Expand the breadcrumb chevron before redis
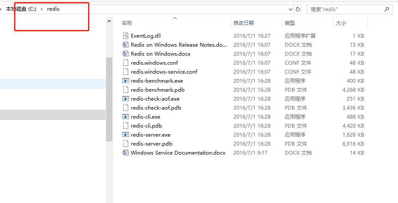The image size is (398, 203). [41, 9]
